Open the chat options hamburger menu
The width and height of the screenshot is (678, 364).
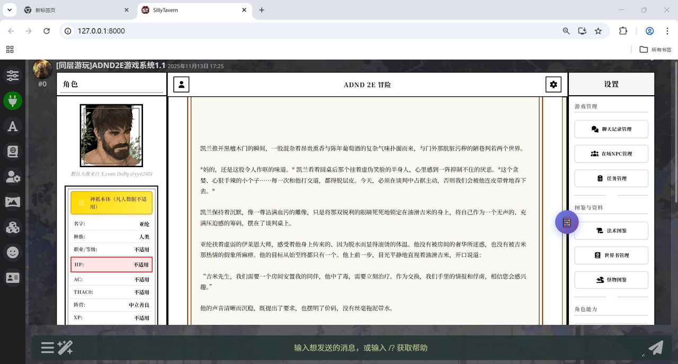click(x=48, y=348)
